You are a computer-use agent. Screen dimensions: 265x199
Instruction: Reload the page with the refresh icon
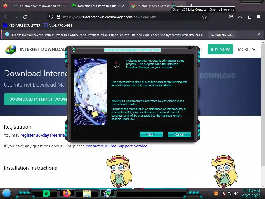pos(25,17)
